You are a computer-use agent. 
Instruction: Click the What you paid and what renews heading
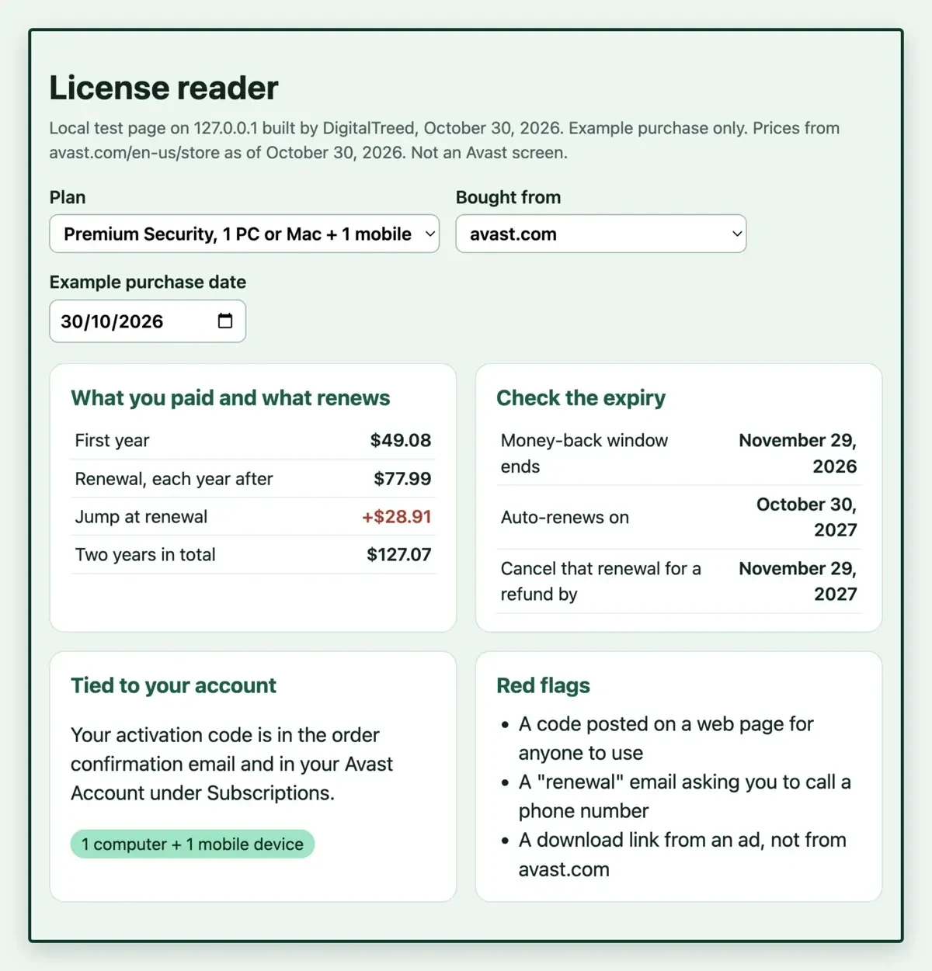pos(231,397)
